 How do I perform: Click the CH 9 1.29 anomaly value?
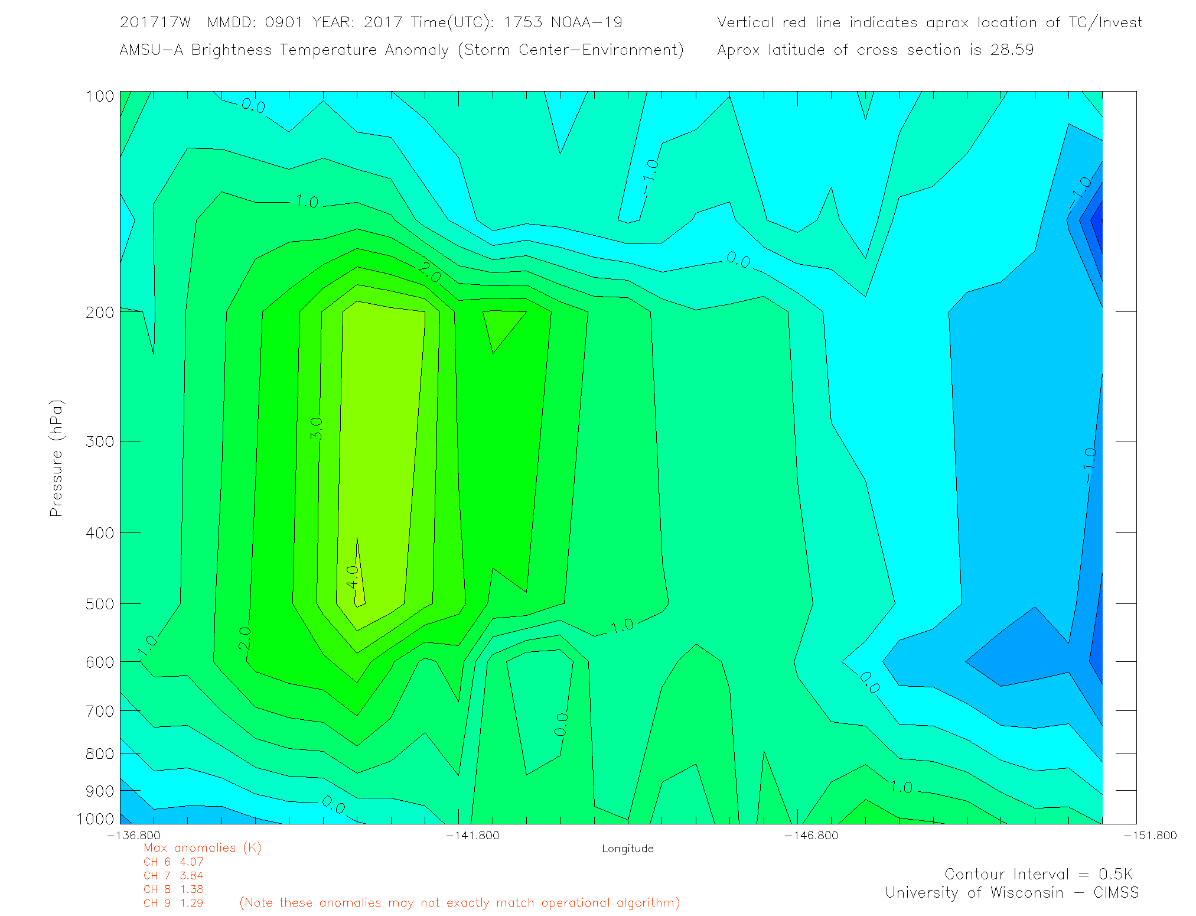(x=173, y=903)
